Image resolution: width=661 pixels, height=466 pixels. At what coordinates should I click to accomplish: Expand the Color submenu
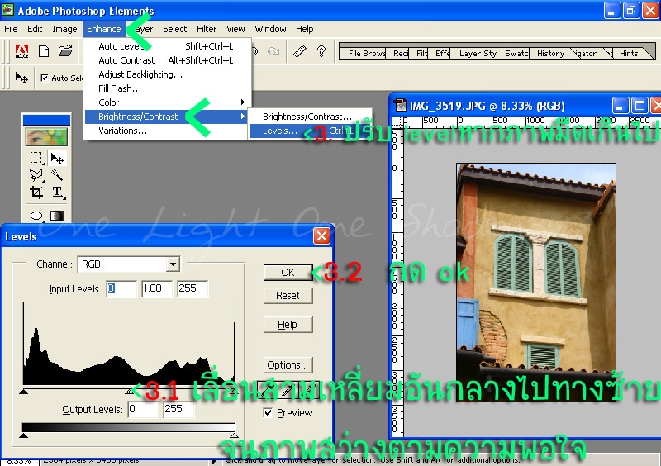tap(168, 102)
